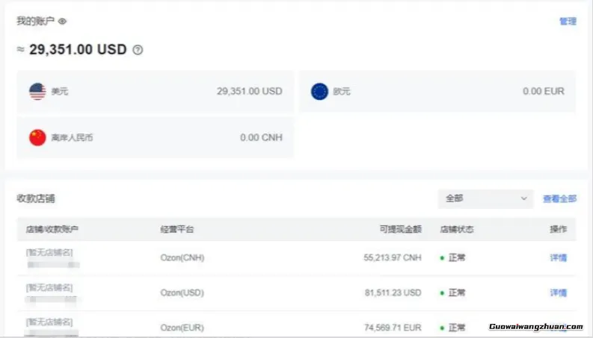
Task: Click the 正常 status in Ozon(USD) row
Action: coord(457,292)
